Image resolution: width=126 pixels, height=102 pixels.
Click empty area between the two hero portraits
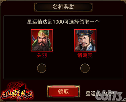[x=64, y=40]
